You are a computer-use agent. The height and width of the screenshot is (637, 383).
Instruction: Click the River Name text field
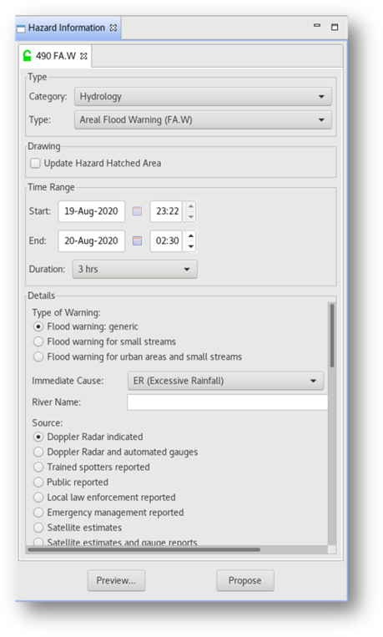pyautogui.click(x=228, y=402)
